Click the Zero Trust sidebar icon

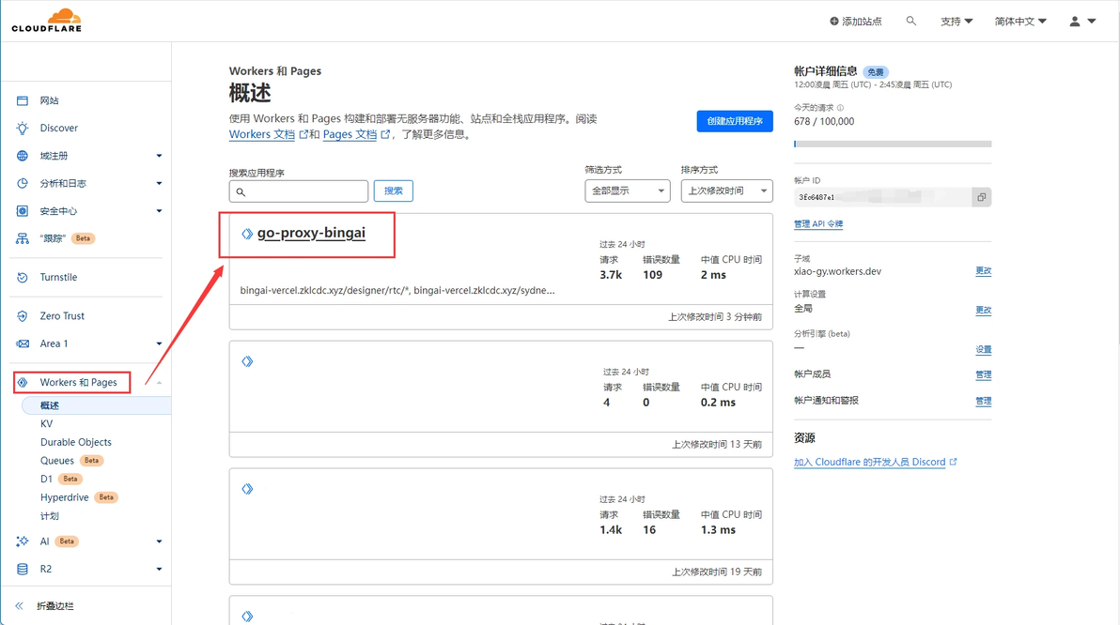pos(23,316)
